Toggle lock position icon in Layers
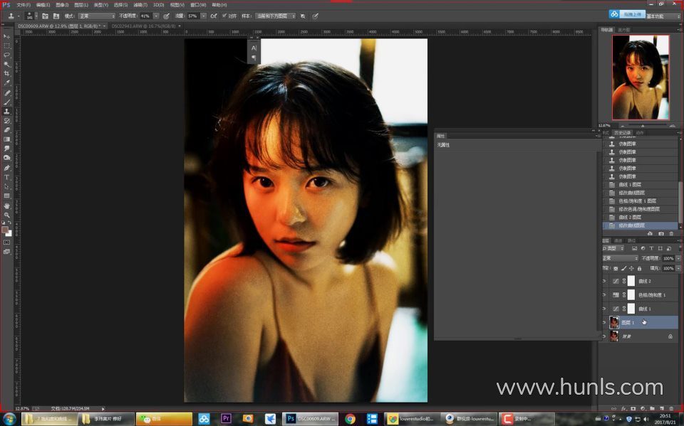684x426 pixels. click(x=631, y=269)
